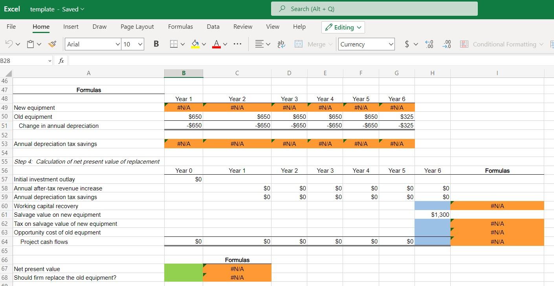Open the Editing mode button
The width and height of the screenshot is (554, 286).
click(343, 27)
